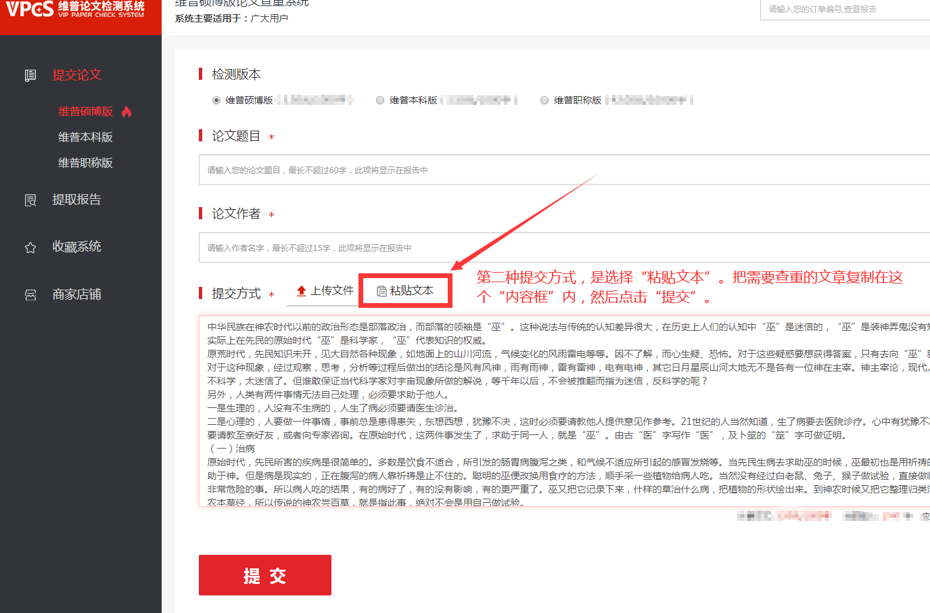Image resolution: width=930 pixels, height=613 pixels.
Task: Open 提交论文 in the sidebar
Action: point(77,75)
